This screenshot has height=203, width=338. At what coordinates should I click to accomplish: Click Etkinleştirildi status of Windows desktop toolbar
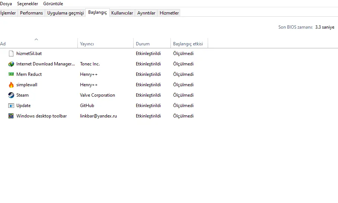[148, 116]
